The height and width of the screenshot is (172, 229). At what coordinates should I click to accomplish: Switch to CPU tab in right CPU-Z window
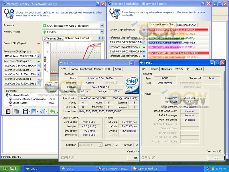[x=144, y=69]
